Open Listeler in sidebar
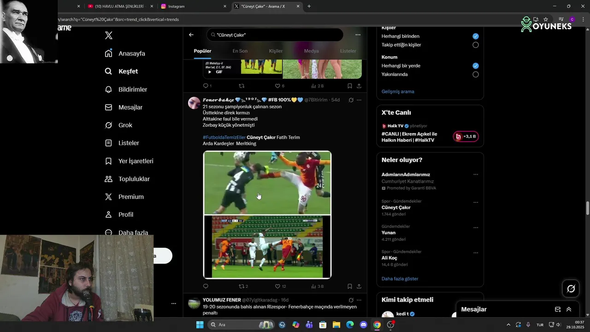The width and height of the screenshot is (590, 332). (x=122, y=143)
